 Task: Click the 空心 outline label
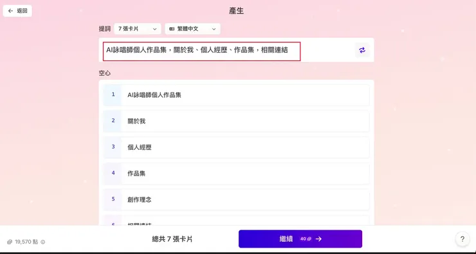tap(105, 73)
